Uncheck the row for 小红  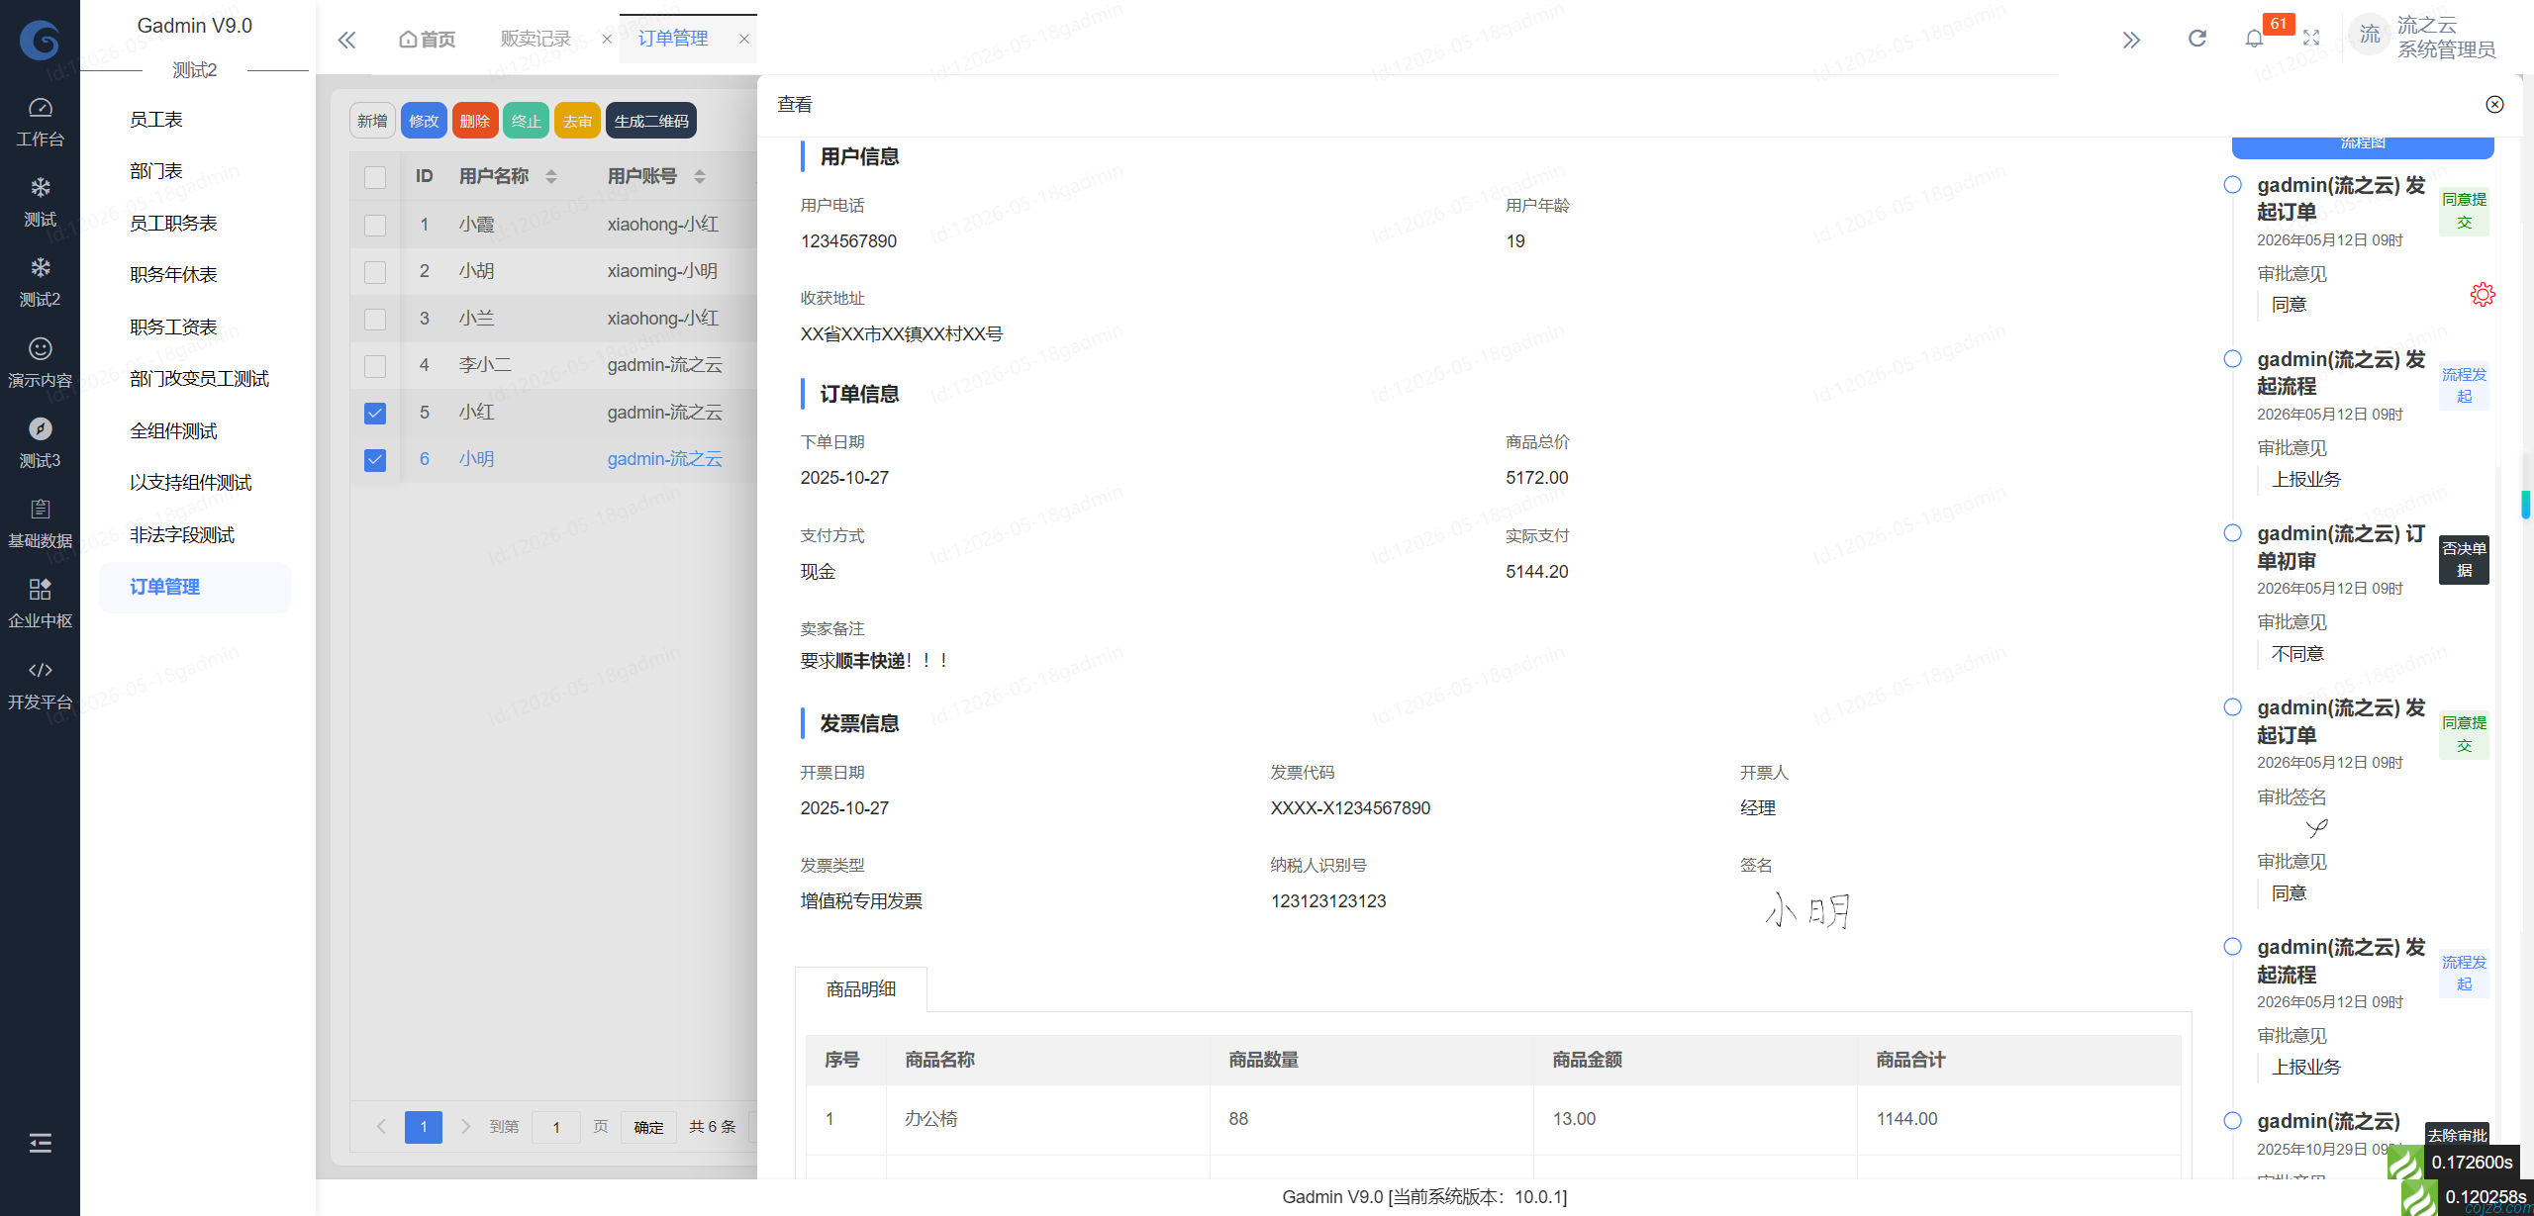point(375,413)
